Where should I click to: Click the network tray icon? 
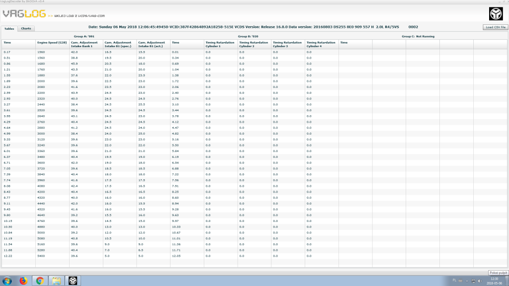(473, 281)
